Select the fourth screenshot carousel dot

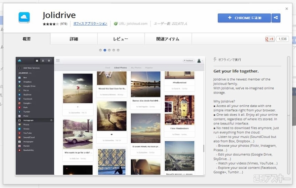click(x=113, y=50)
